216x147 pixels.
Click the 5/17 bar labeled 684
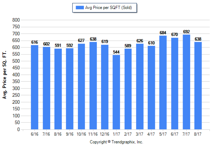pyautogui.click(x=163, y=83)
